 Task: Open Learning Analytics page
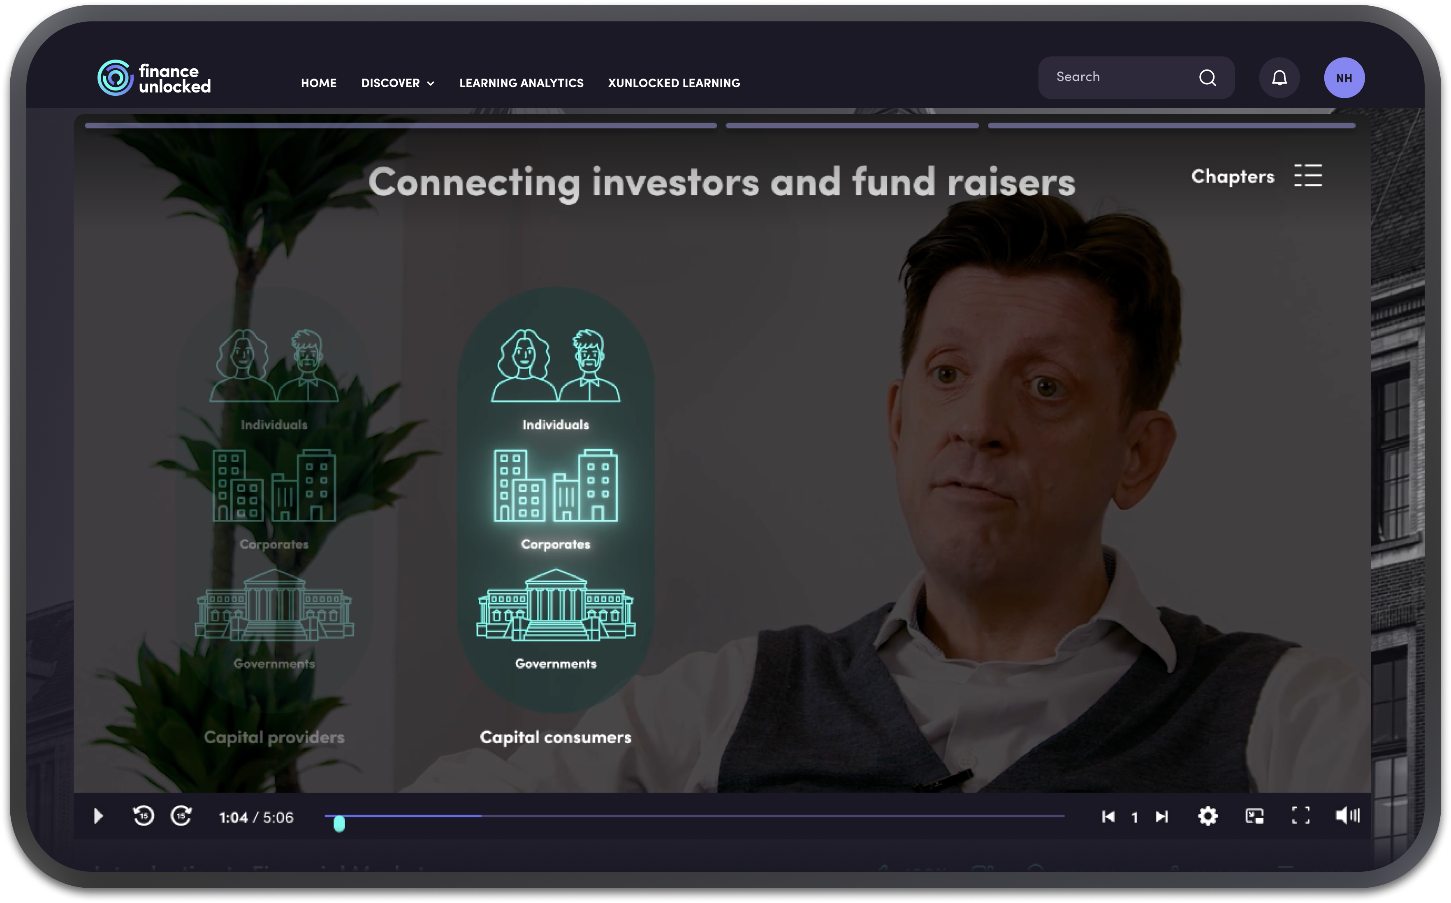tap(521, 83)
